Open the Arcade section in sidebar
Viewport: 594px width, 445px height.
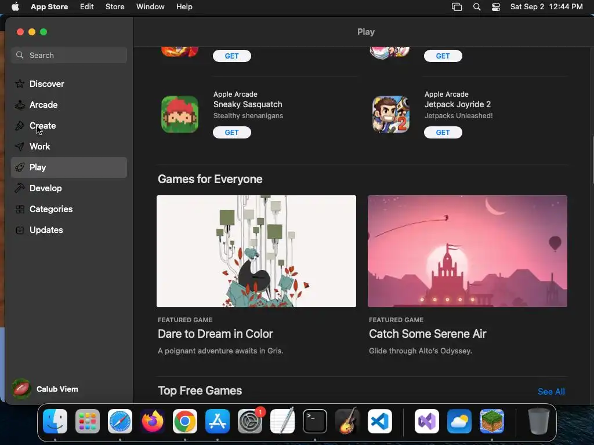tap(69, 104)
